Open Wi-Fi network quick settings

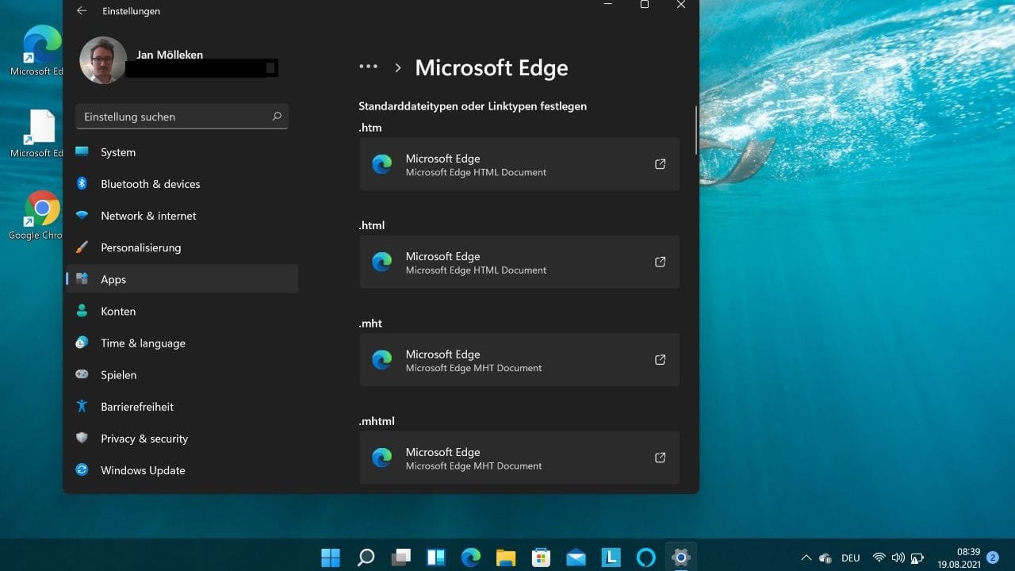[879, 558]
